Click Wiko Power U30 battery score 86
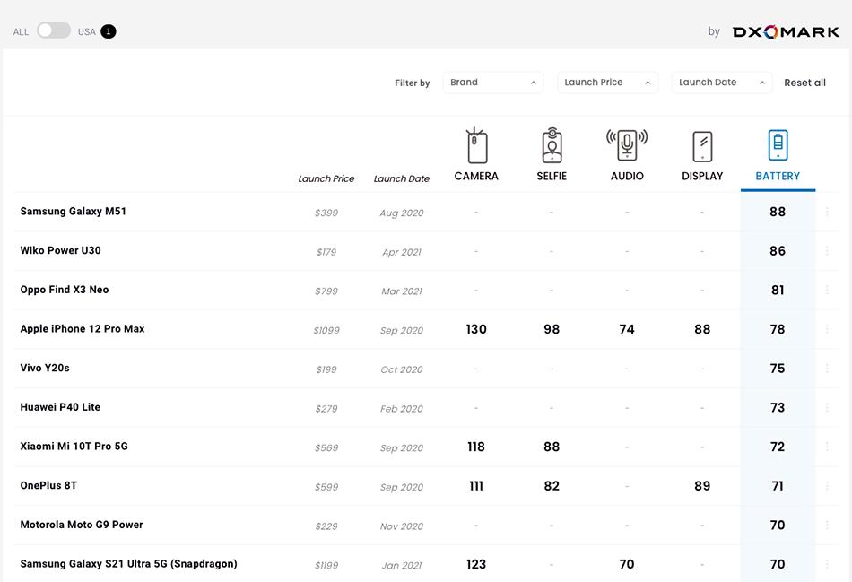 pos(778,251)
